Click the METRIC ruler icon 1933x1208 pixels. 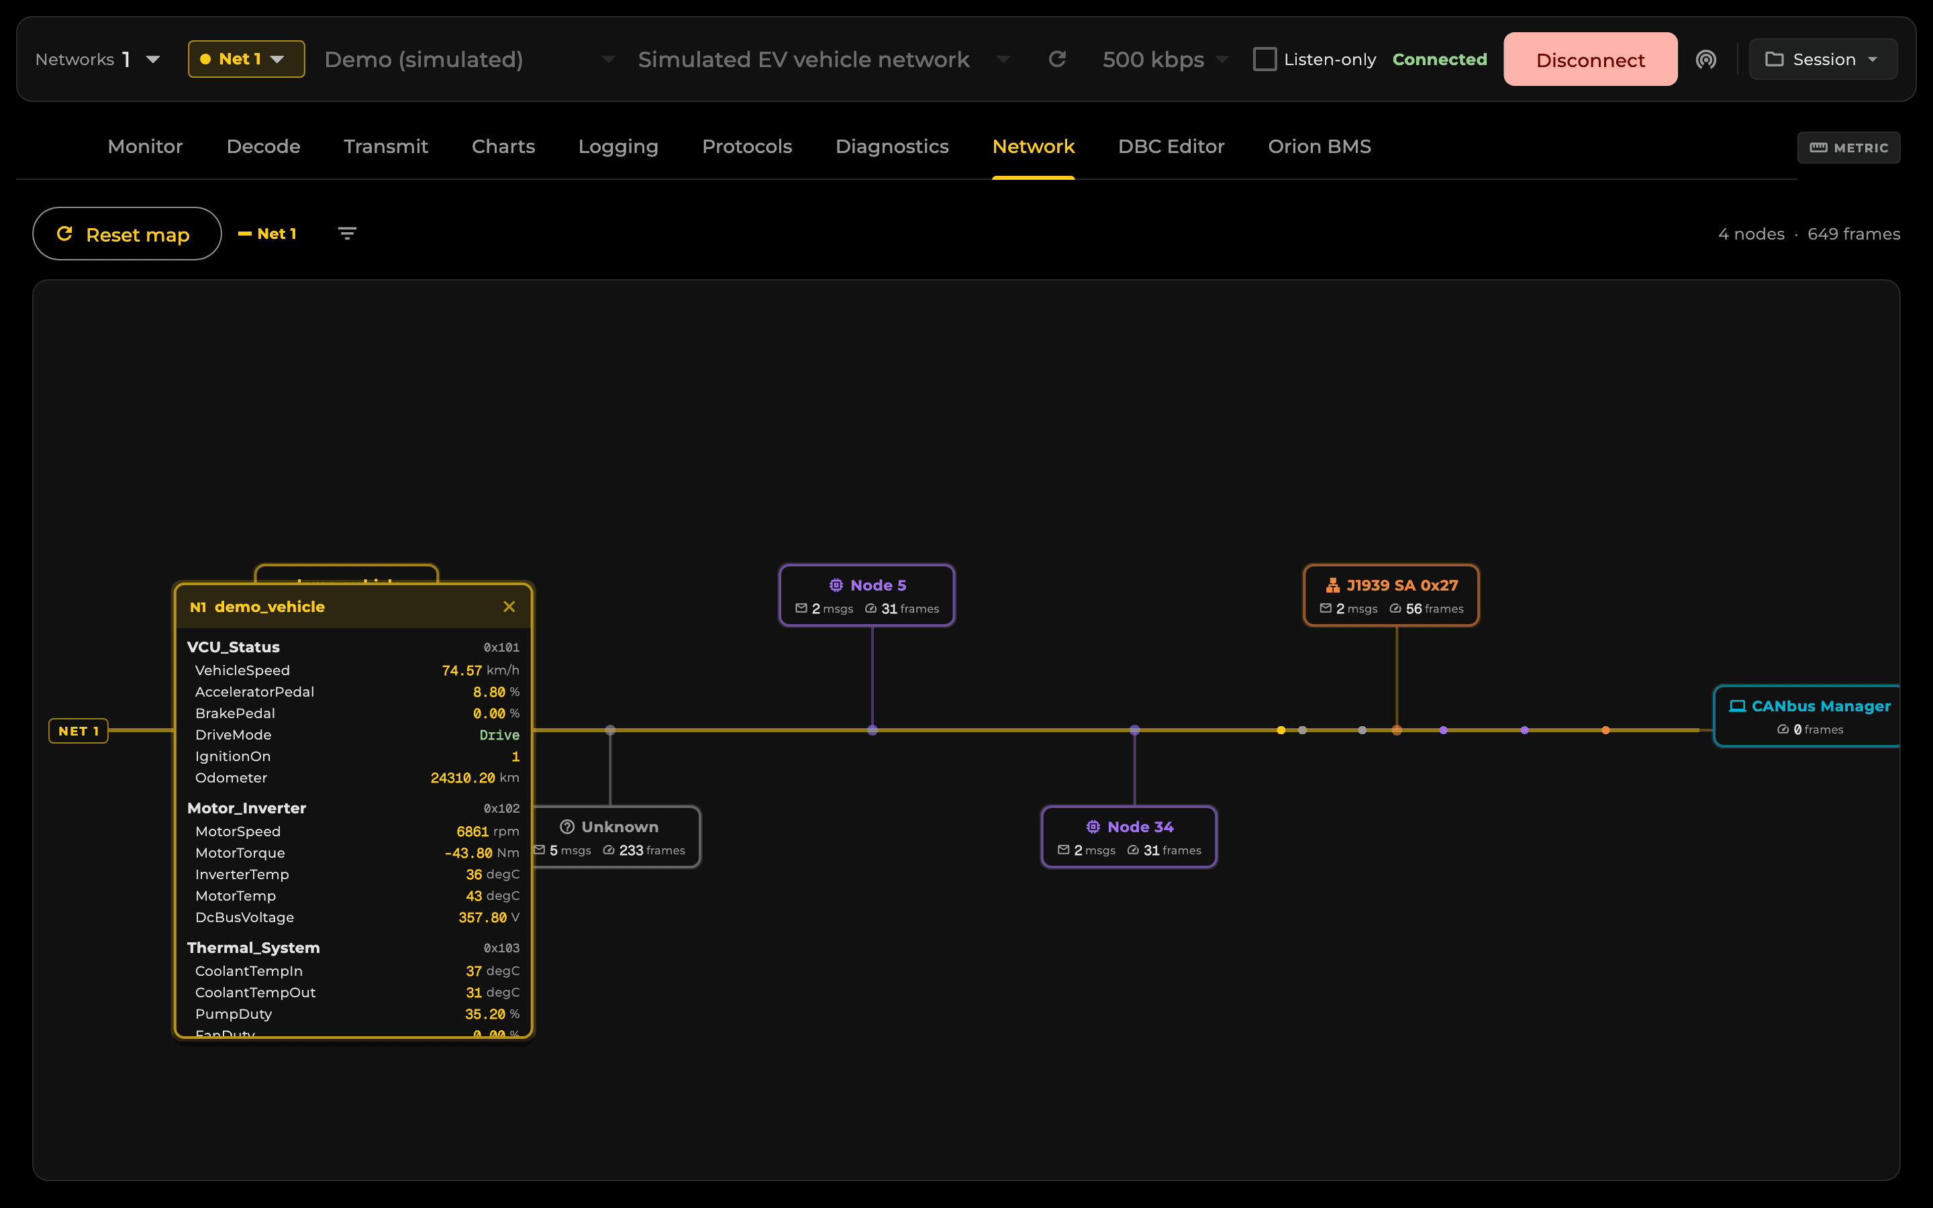tap(1818, 148)
